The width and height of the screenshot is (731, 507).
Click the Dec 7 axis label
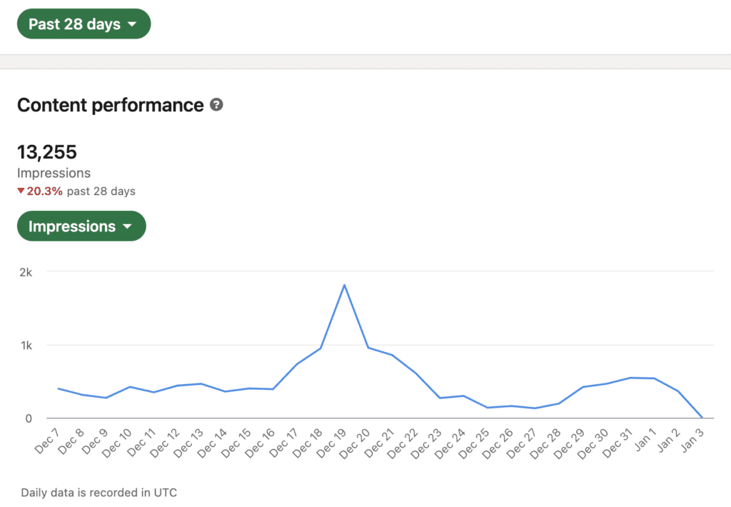47,441
